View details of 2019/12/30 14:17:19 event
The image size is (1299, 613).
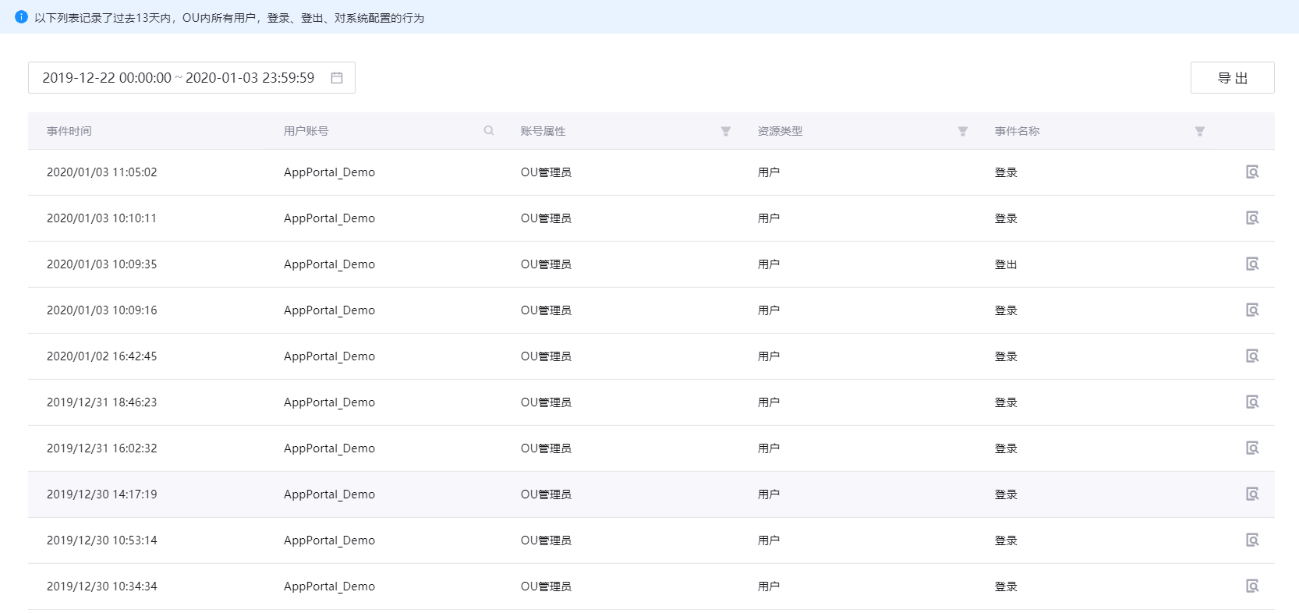(x=1252, y=494)
